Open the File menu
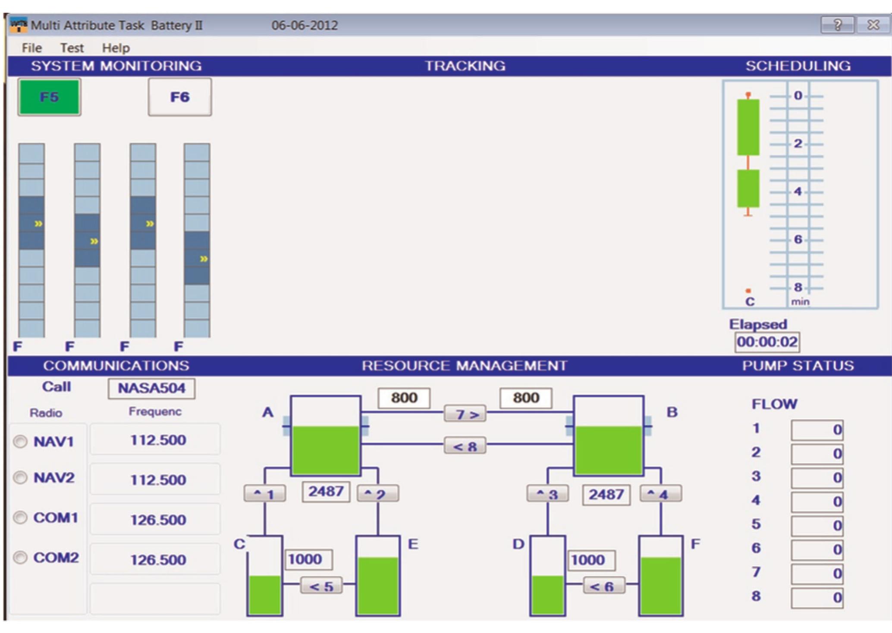892x633 pixels. tap(32, 48)
